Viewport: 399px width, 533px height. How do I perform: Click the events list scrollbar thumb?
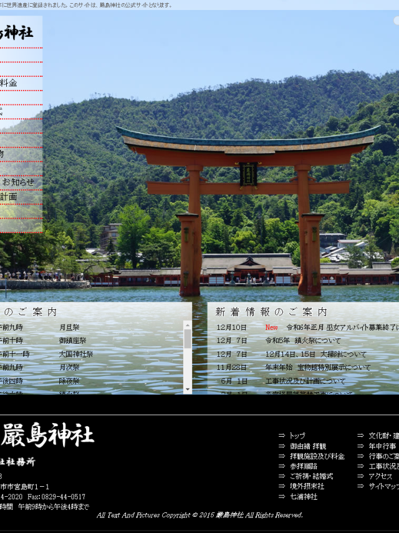[188, 339]
